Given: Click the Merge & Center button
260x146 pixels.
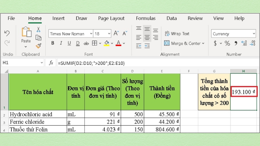Looking at the screenshot, I should (x=184, y=43).
